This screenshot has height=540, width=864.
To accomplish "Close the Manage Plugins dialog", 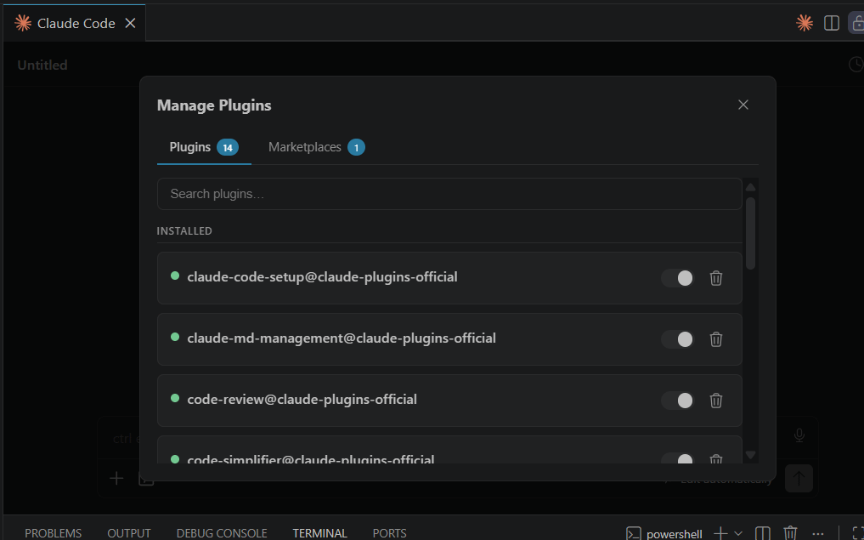I will (x=743, y=105).
